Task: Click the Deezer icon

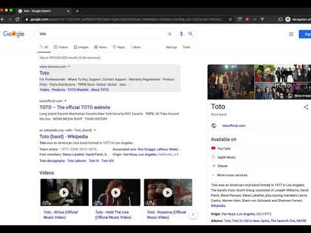Action: (x=214, y=166)
